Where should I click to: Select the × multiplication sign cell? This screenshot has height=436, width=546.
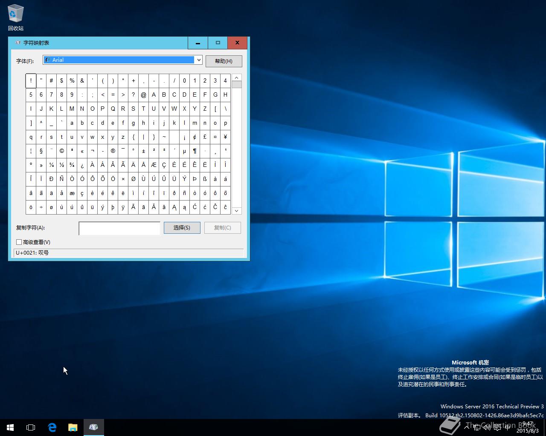pos(123,179)
